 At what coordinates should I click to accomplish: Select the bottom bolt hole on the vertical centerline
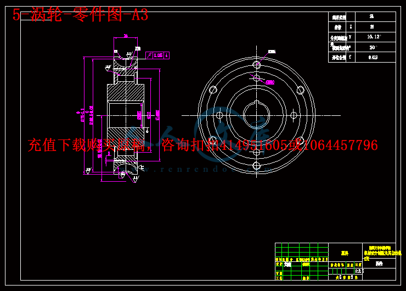256,165
